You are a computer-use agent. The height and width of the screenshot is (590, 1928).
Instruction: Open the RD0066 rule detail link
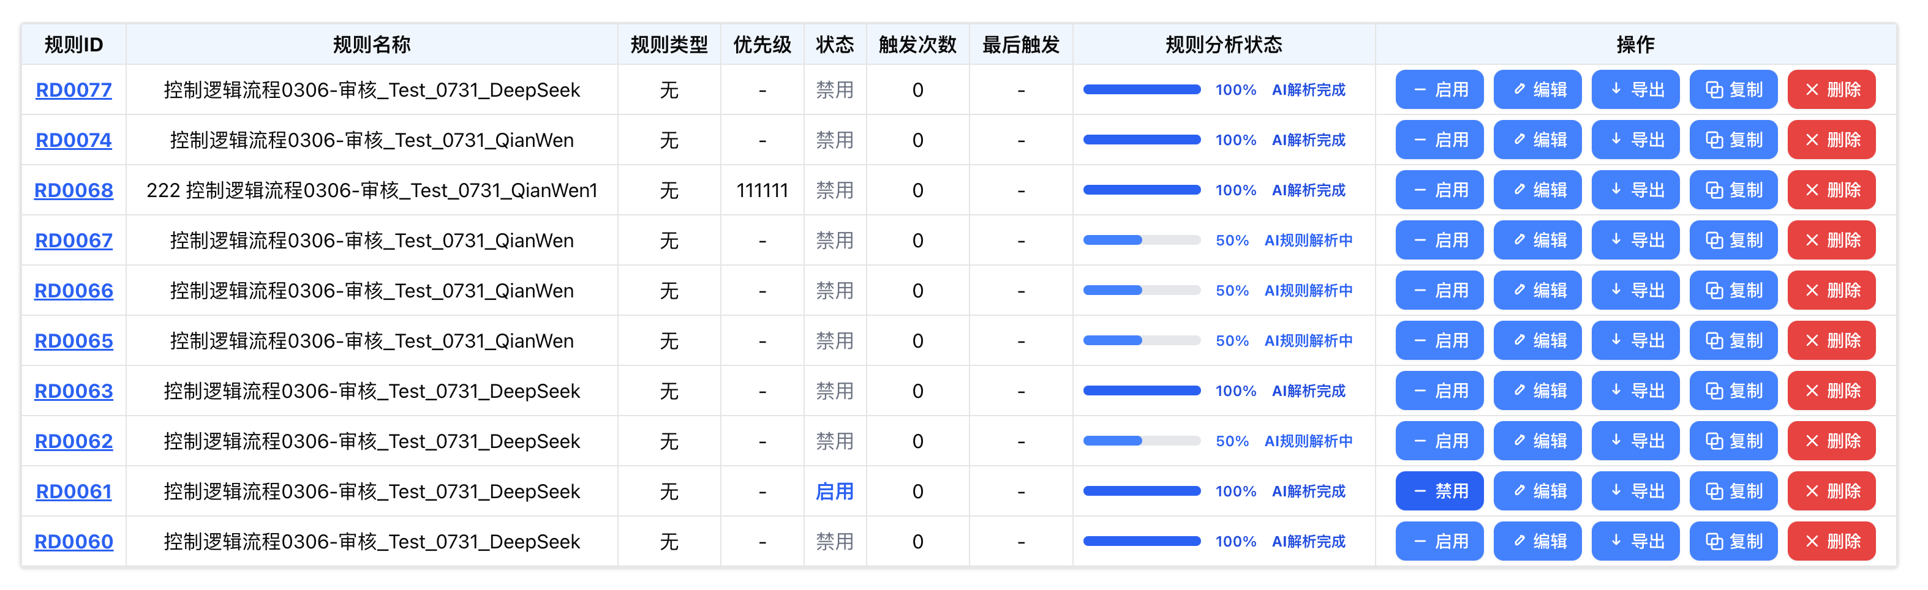(x=73, y=290)
